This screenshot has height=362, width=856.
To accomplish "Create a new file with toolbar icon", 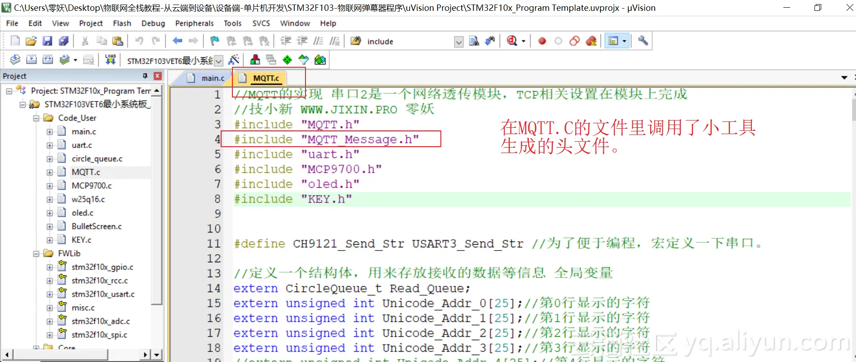I will (15, 41).
